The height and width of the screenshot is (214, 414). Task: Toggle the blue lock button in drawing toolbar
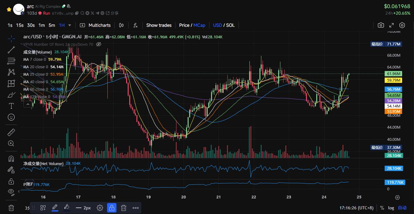pyautogui.click(x=112, y=208)
